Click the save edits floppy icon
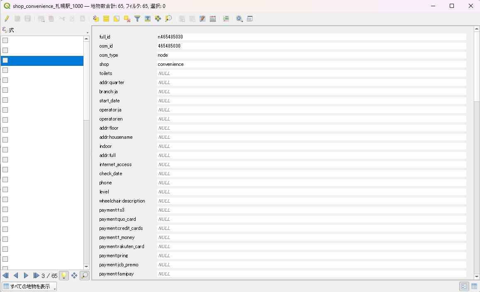This screenshot has height=292, width=480. click(x=28, y=19)
